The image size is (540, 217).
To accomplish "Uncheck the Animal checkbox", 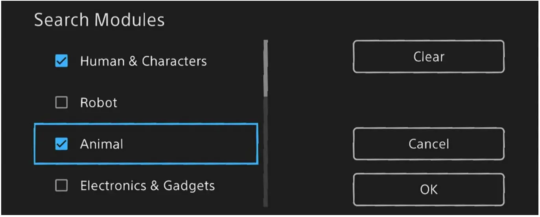I will pos(61,144).
